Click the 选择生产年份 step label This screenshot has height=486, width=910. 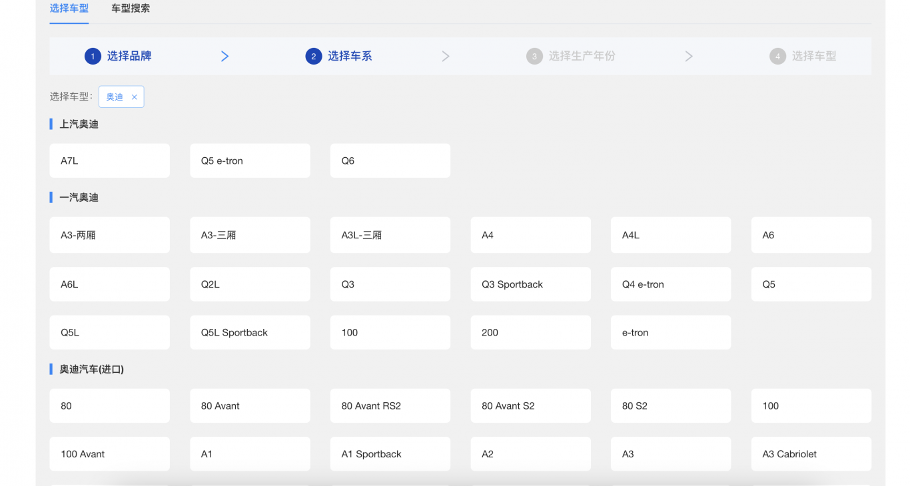point(582,57)
